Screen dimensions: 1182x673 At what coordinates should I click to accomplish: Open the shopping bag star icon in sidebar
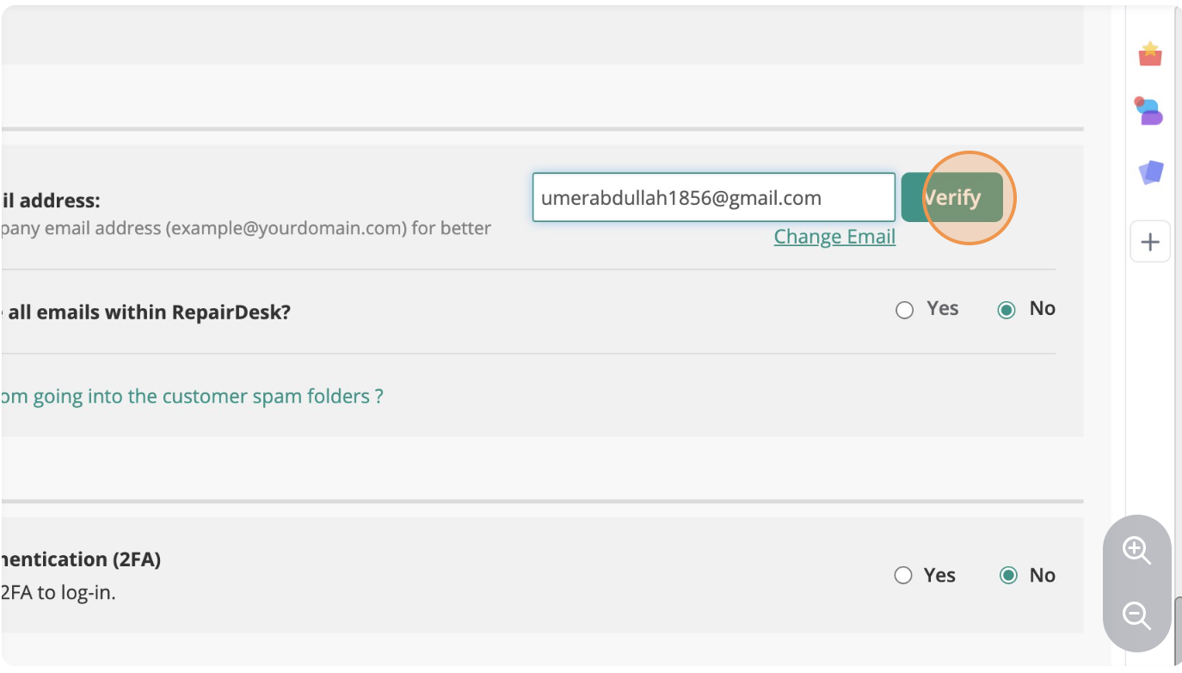(x=1150, y=53)
